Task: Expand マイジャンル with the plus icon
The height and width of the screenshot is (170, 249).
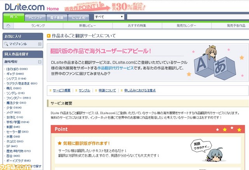Action: pyautogui.click(x=40, y=44)
